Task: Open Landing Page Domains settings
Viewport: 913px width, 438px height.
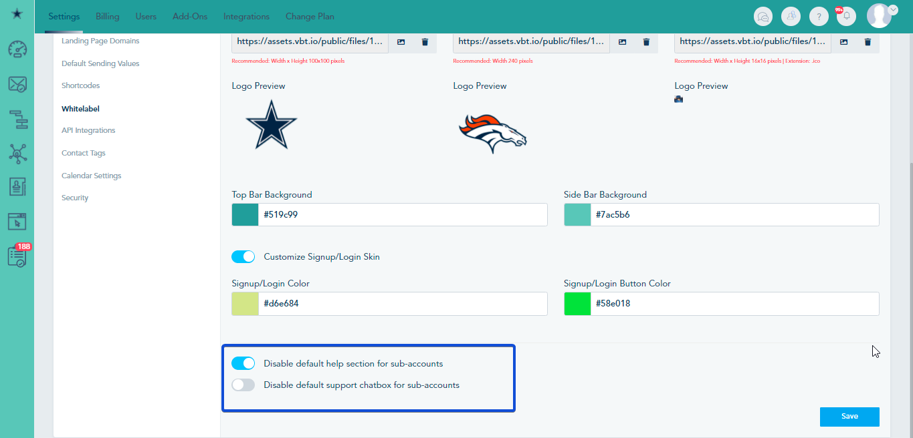Action: (100, 41)
